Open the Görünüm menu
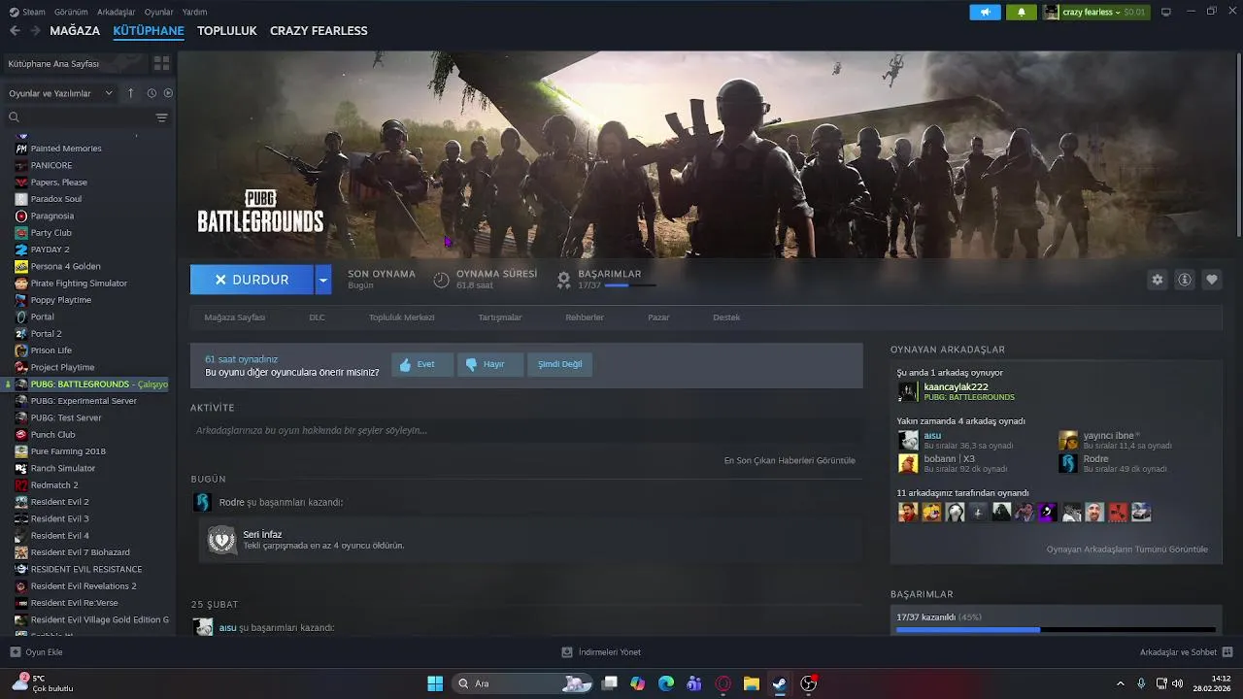This screenshot has width=1243, height=699. coord(71,12)
